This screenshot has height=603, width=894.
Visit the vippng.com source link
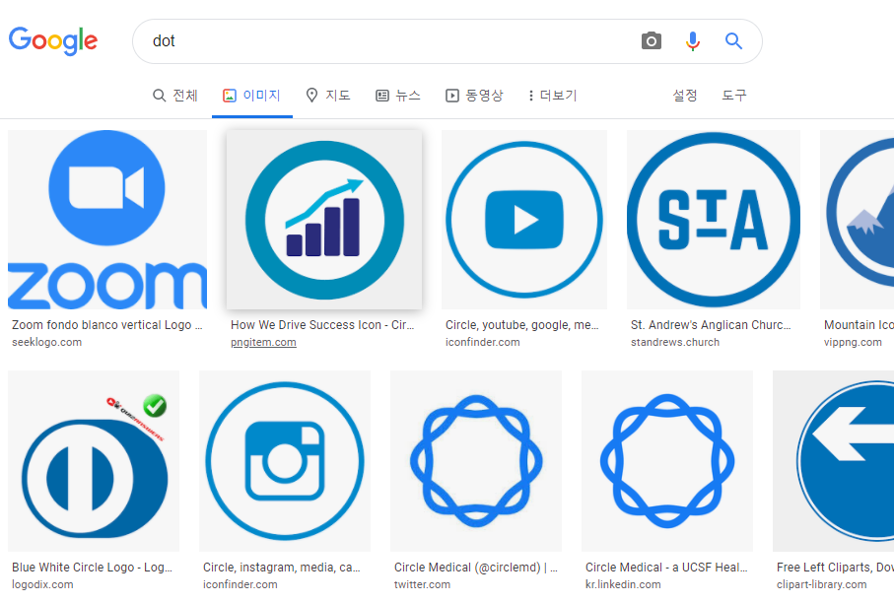click(x=853, y=342)
